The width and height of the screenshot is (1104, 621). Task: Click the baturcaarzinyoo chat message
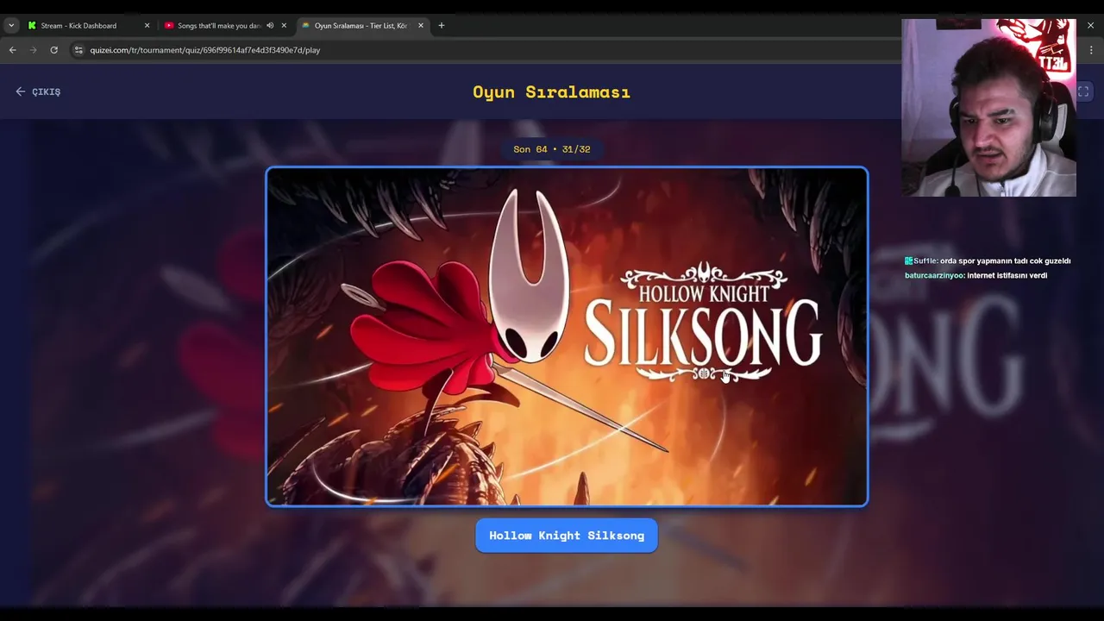(x=976, y=276)
